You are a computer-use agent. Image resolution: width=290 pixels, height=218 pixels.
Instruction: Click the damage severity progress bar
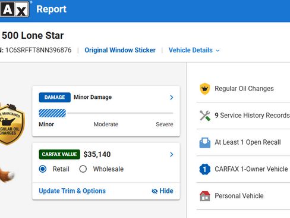(106, 113)
